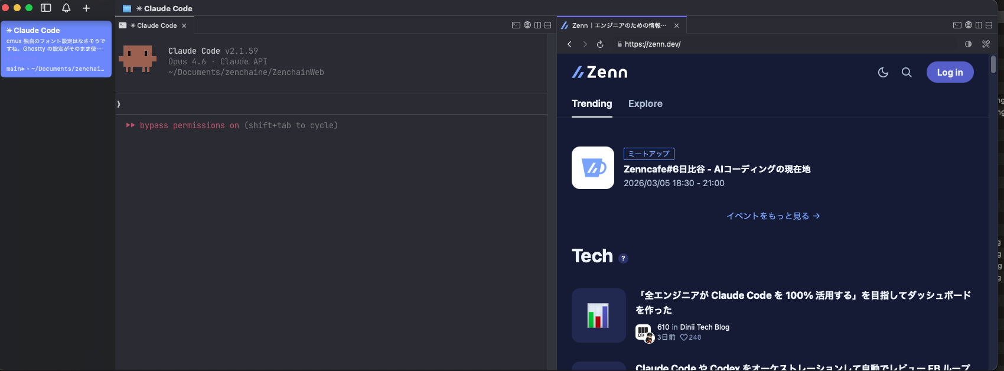The height and width of the screenshot is (371, 1004).
Task: Click the 3日前 timestamp
Action: [x=666, y=337]
